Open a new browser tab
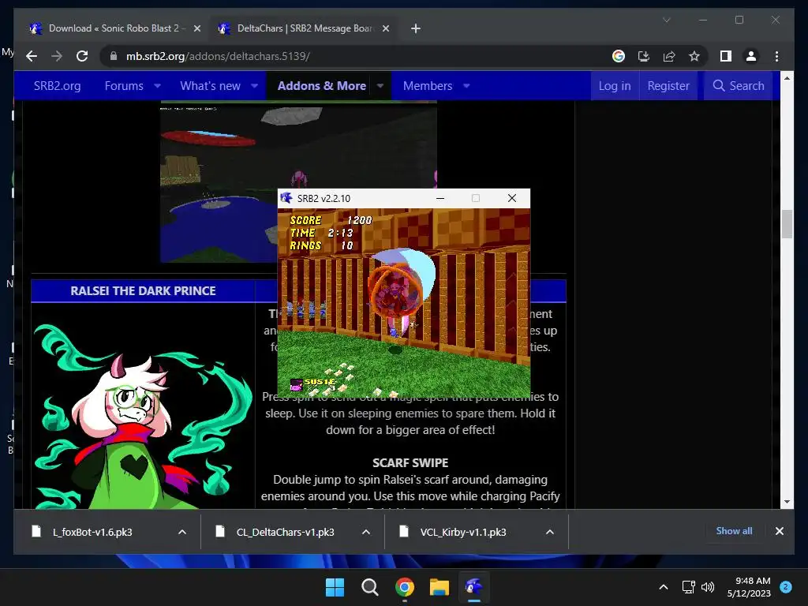808x606 pixels. click(x=415, y=28)
